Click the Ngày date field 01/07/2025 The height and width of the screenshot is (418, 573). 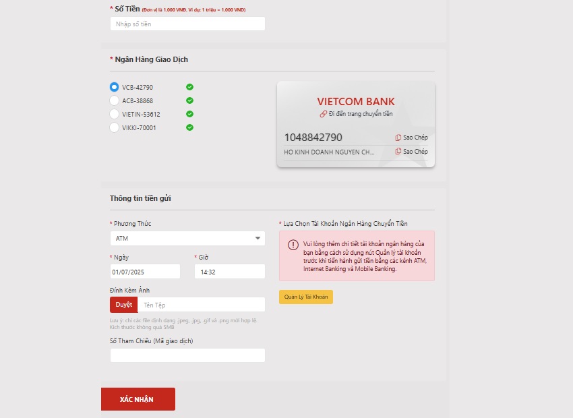point(145,272)
